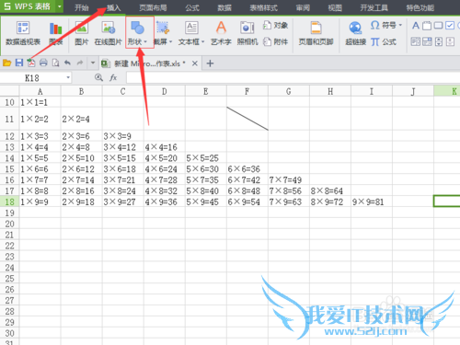Click the fx insert function icon

[x=113, y=77]
